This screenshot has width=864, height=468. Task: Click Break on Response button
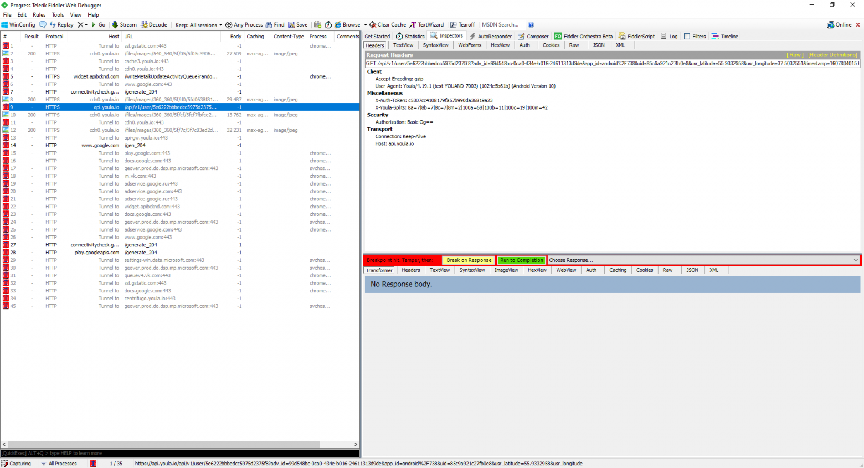click(x=469, y=260)
